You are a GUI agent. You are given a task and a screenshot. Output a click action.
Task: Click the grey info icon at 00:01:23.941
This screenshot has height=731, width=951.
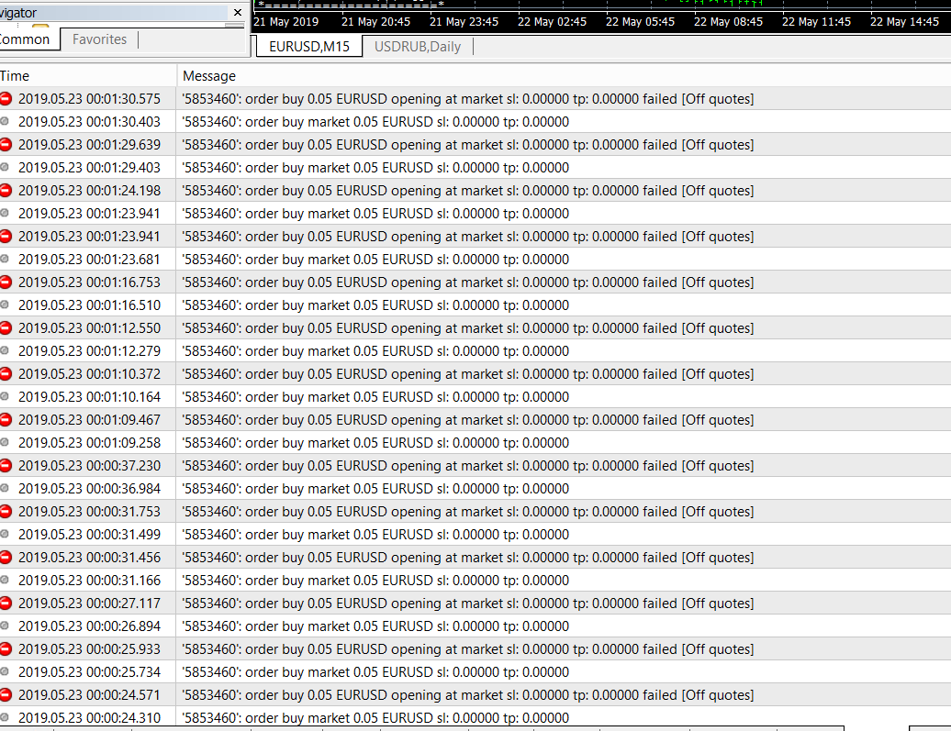tap(5, 213)
